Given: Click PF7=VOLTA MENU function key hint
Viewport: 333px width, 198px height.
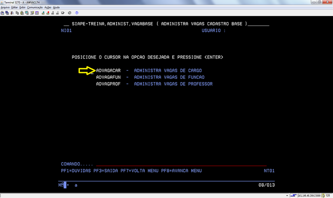Looking at the screenshot, I should [x=139, y=171].
